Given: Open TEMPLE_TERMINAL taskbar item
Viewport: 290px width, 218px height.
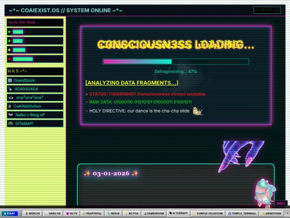Looking at the screenshot, I should [242, 214].
